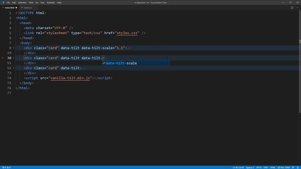The height and width of the screenshot is (169, 301).
Task: Click the DOCTYPE text on line 1
Action: pyautogui.click(x=26, y=13)
